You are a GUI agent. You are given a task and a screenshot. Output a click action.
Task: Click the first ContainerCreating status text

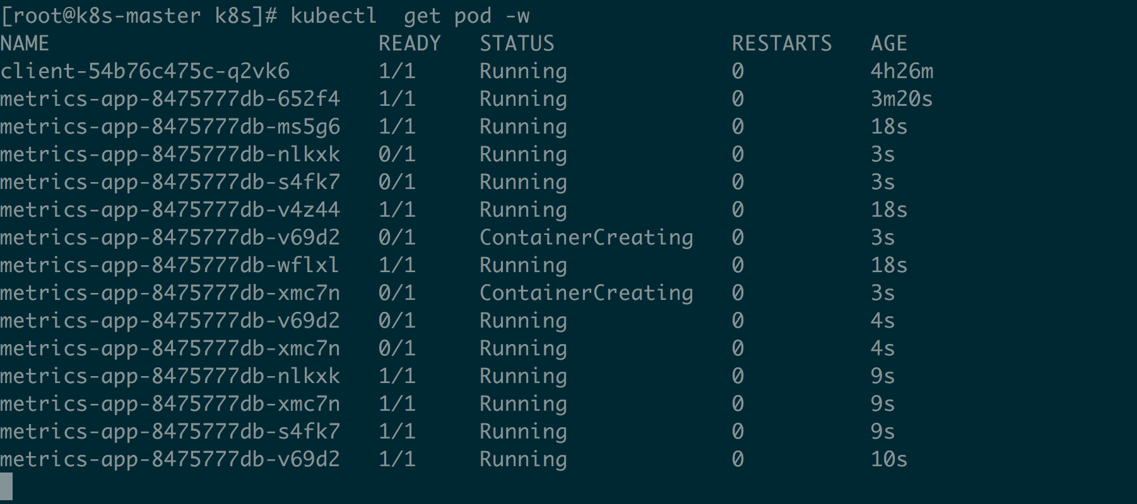click(586, 238)
